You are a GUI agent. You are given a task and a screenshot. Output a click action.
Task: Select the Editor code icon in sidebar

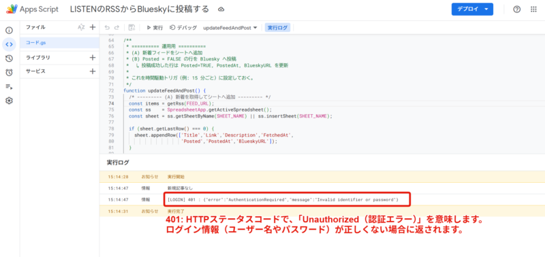pos(9,44)
